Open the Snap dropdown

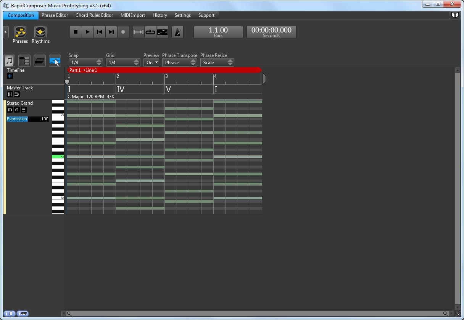85,62
